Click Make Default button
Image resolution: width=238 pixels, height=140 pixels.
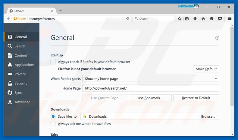point(206,69)
